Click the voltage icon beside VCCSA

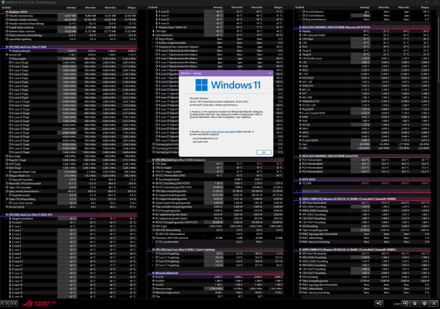coord(300,125)
